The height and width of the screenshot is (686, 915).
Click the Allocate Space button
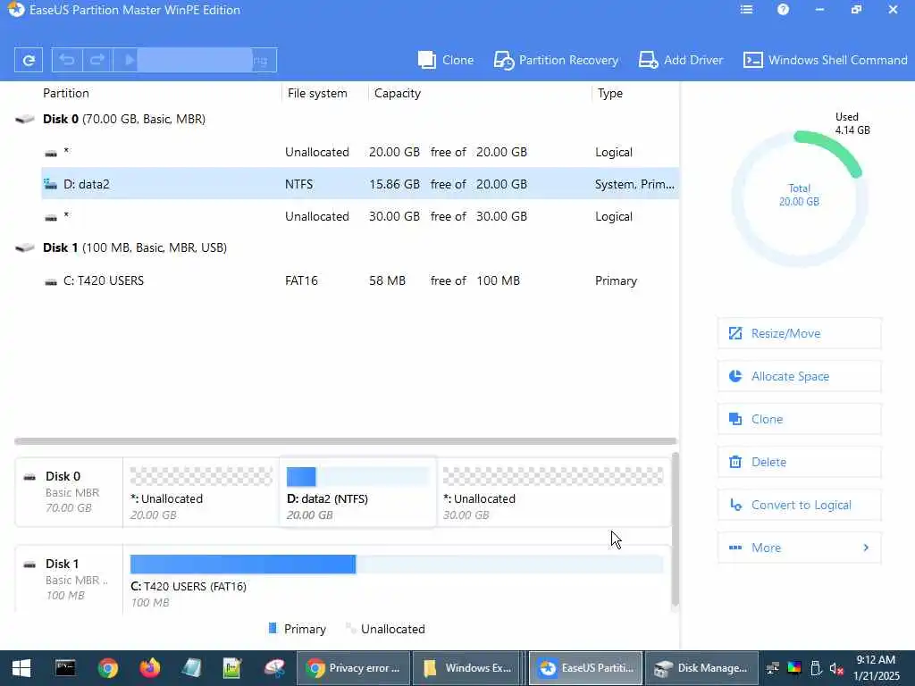tap(799, 376)
